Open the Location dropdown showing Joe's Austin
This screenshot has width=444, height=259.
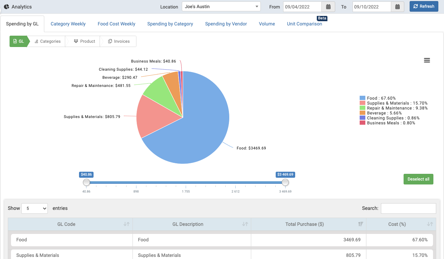tap(221, 6)
